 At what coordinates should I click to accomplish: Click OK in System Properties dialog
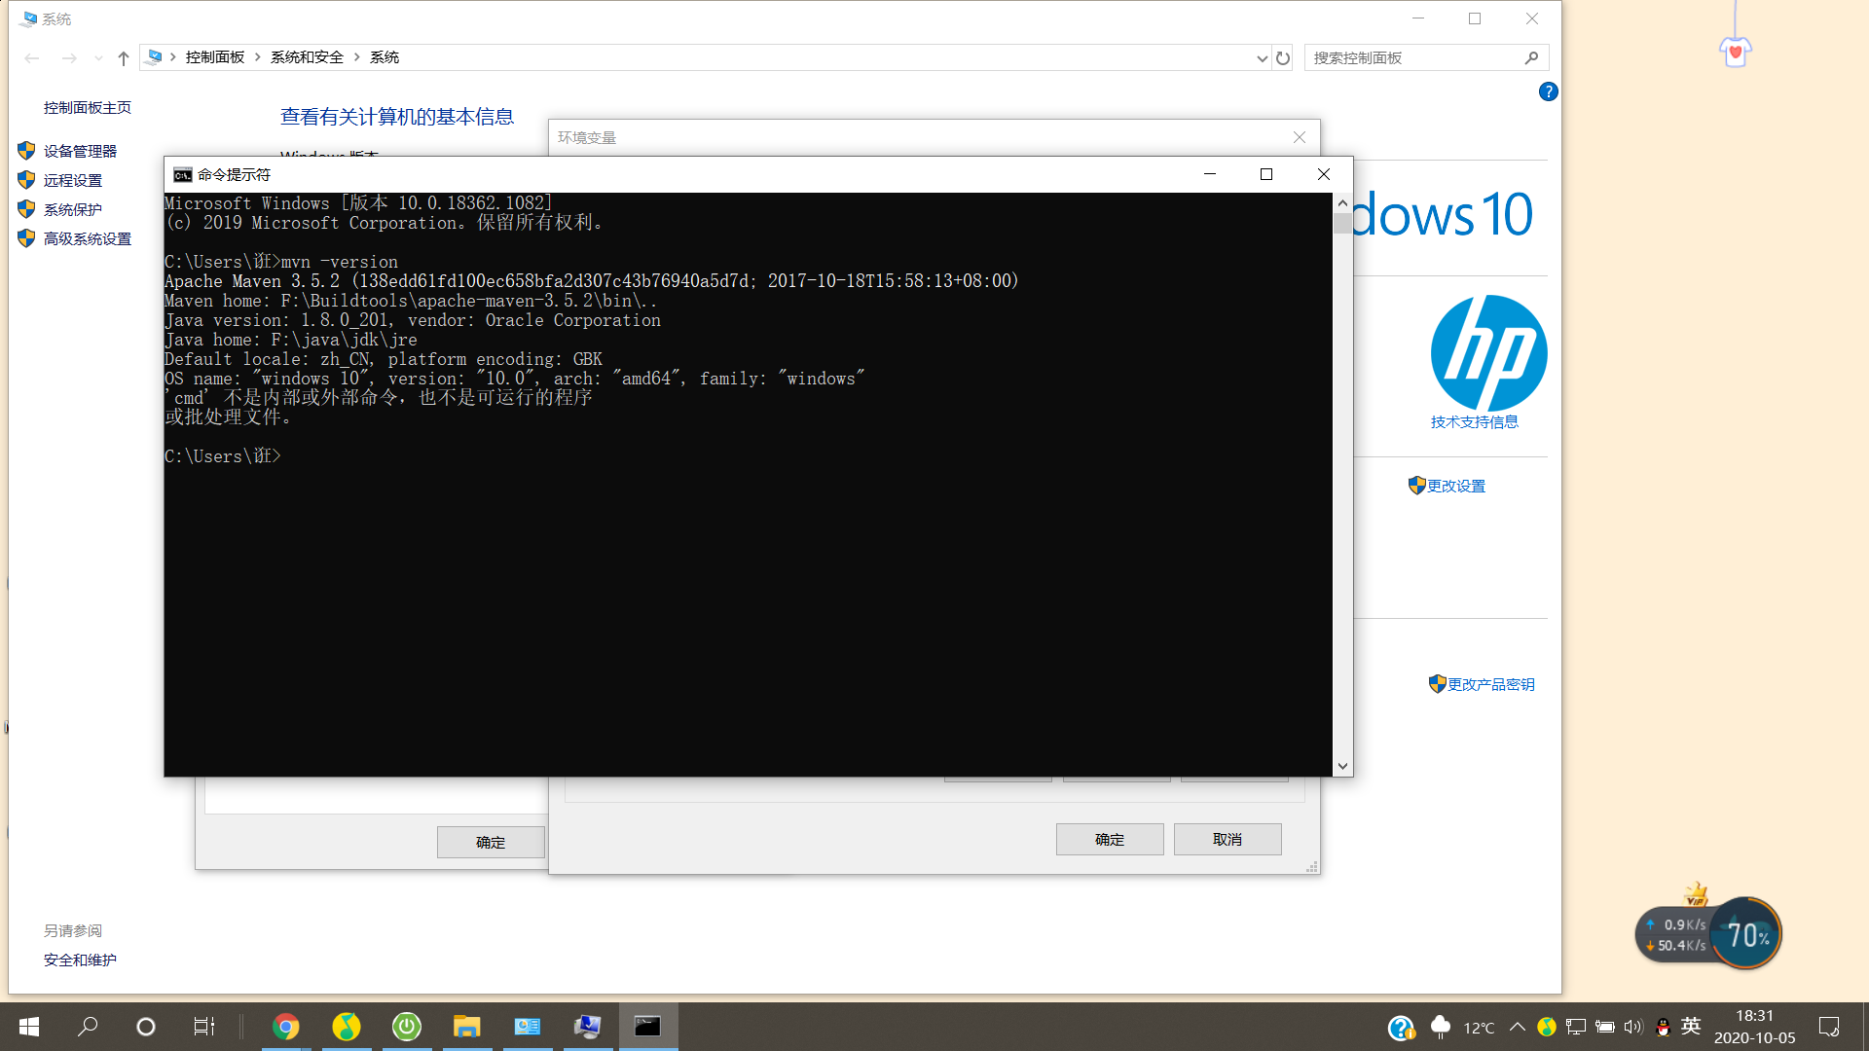point(491,842)
